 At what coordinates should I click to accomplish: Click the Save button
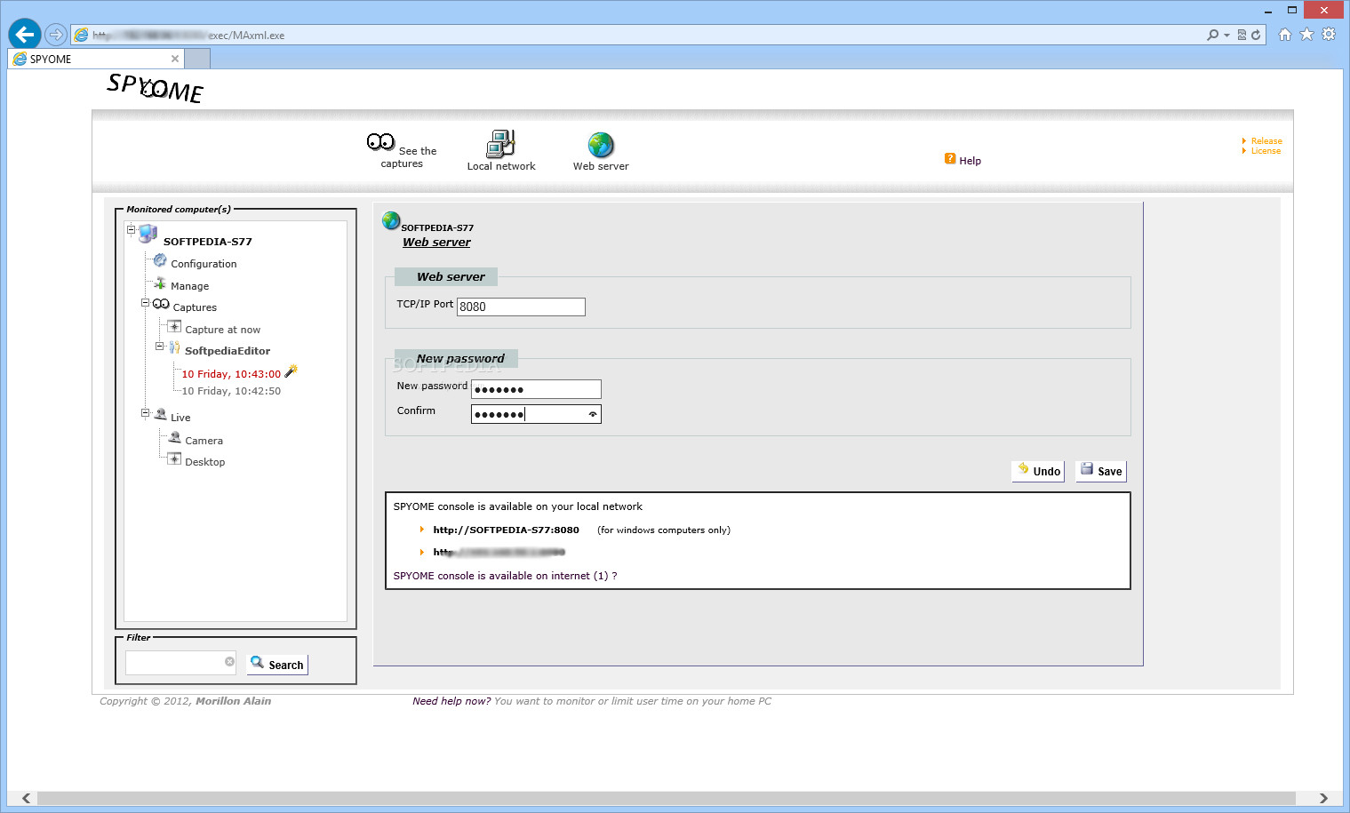tap(1101, 471)
